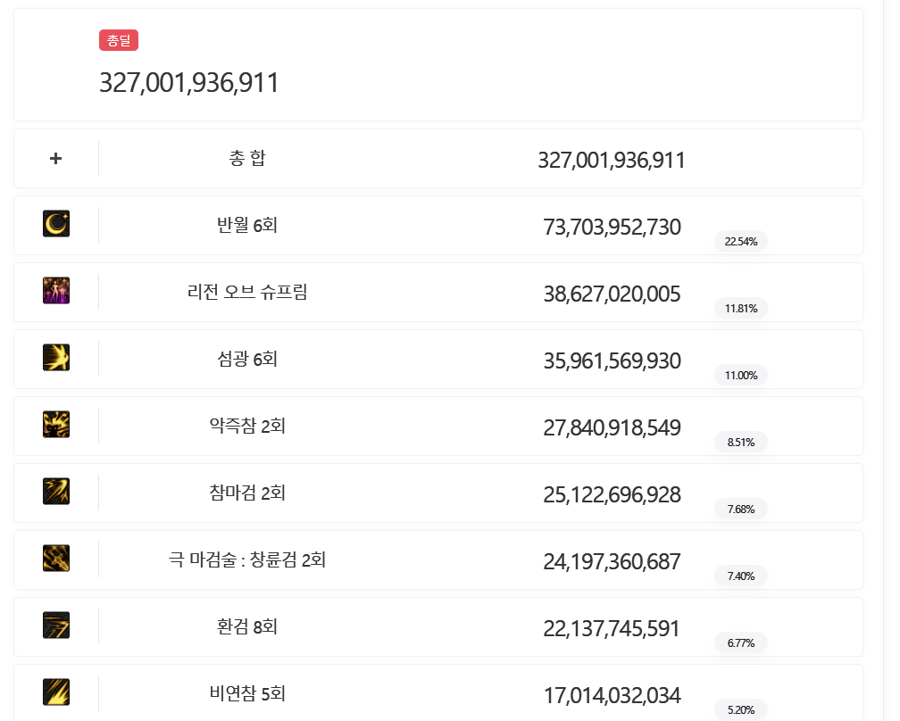Click the 악즉참 skill icon

[56, 425]
